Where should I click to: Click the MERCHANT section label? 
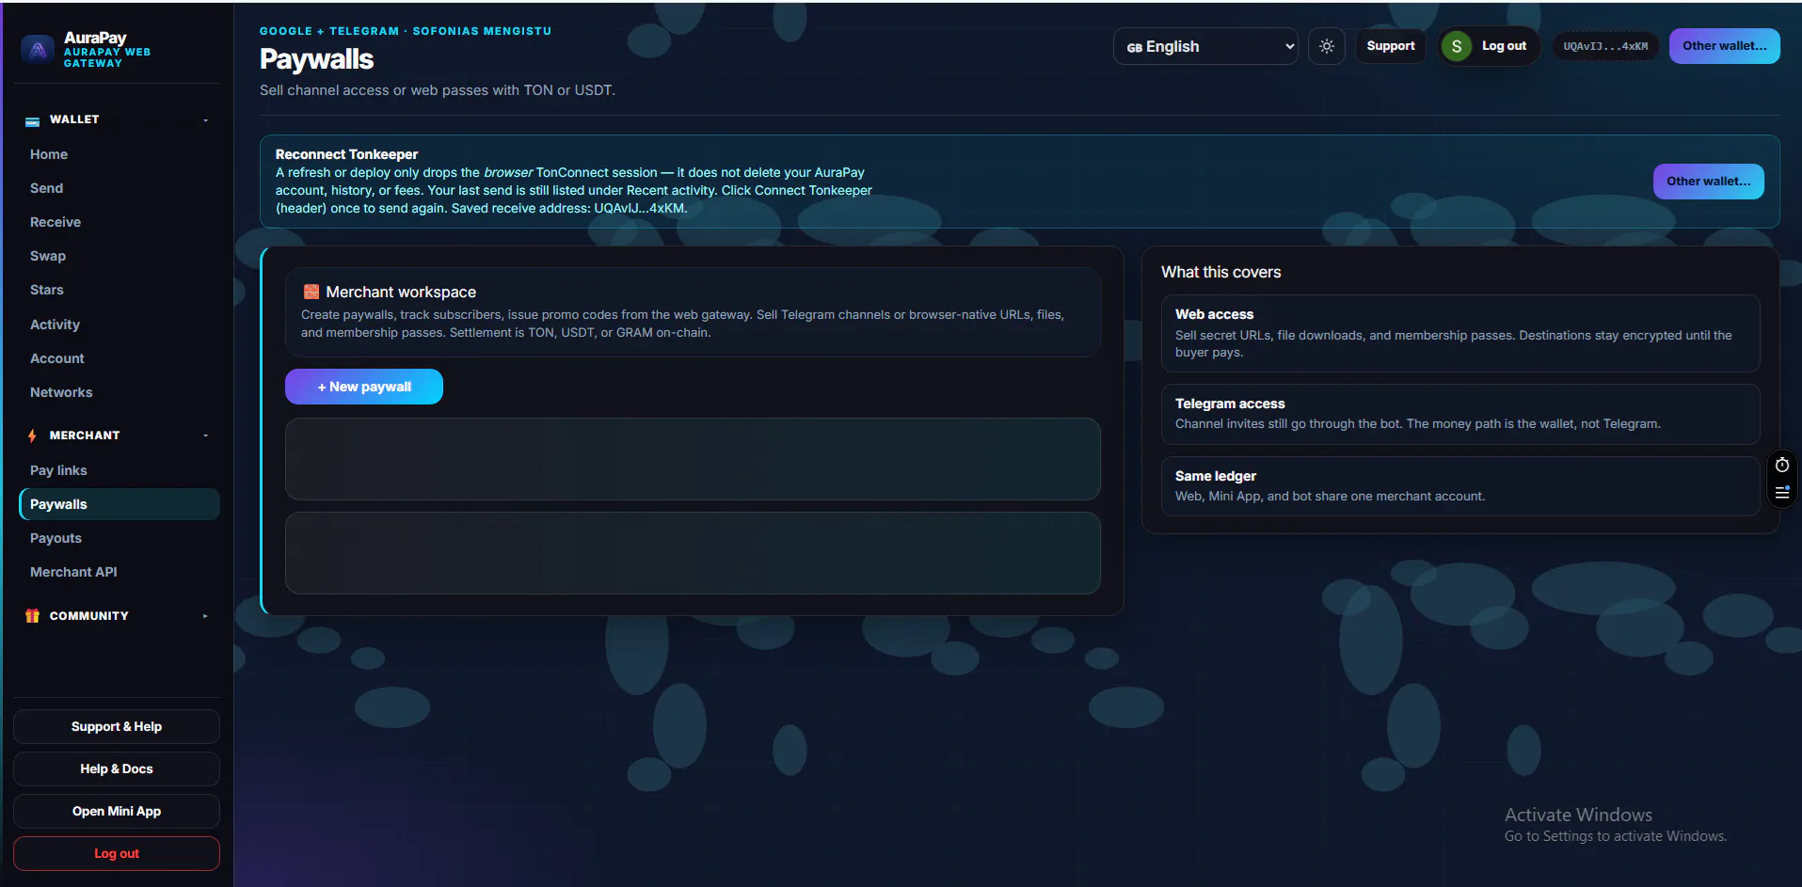(x=85, y=436)
